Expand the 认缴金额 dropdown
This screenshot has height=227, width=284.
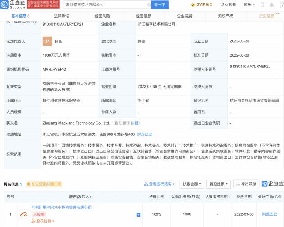click(192, 184)
